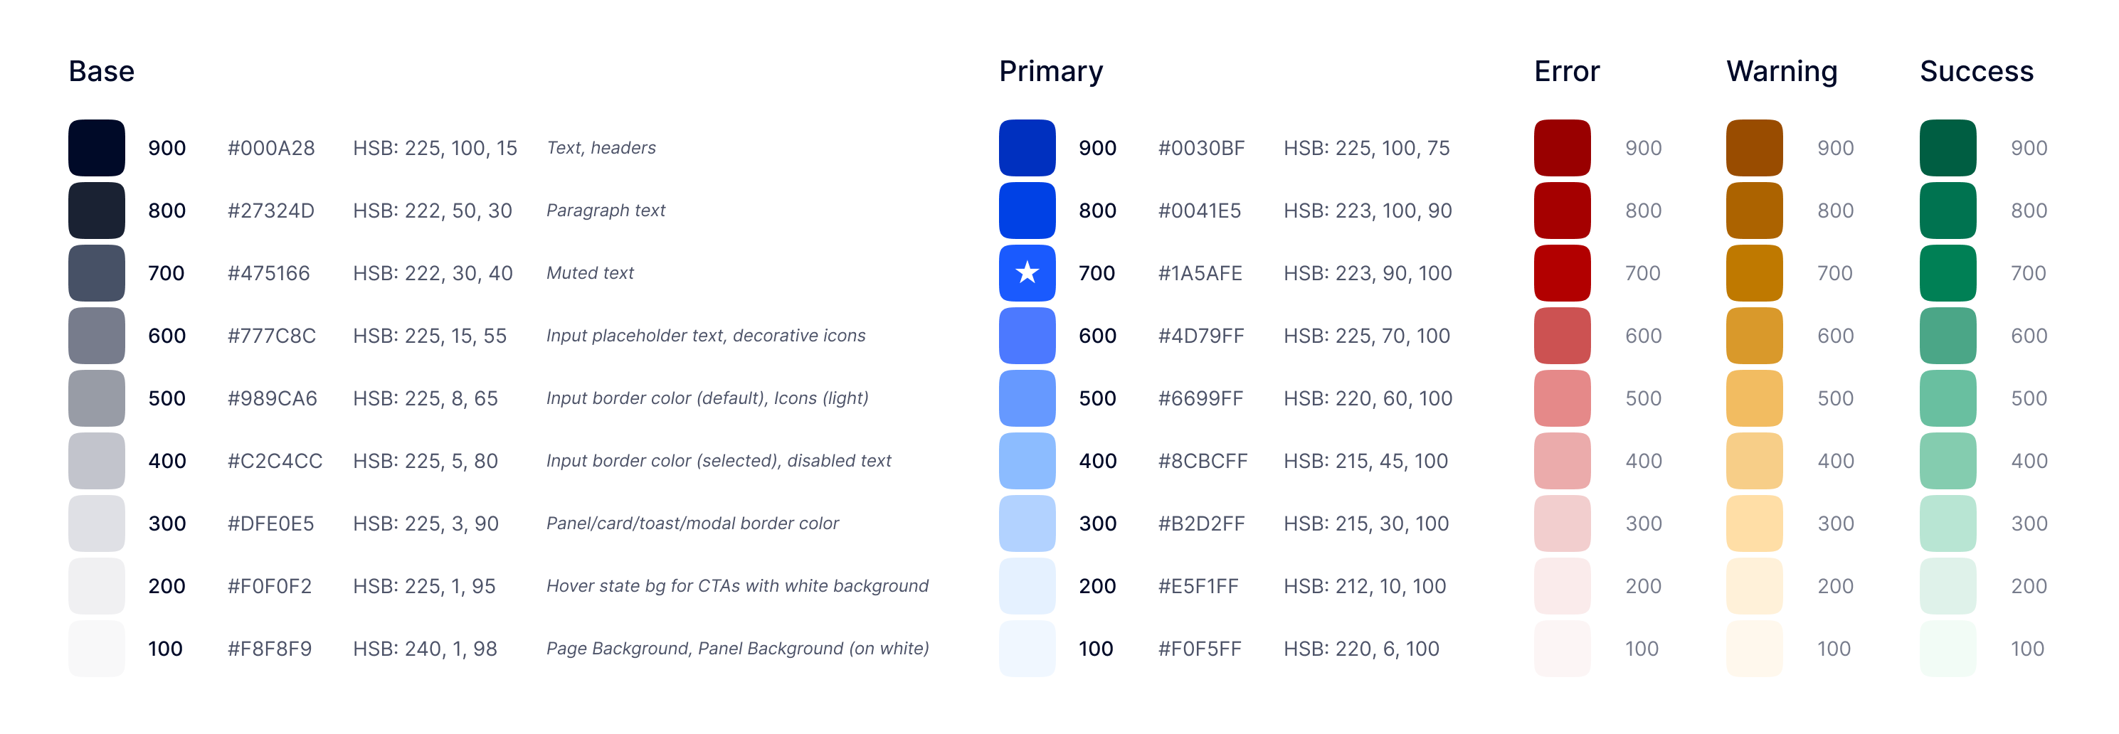The image size is (2119, 734).
Task: Click the star icon on Primary 700 swatch
Action: coord(1027,272)
